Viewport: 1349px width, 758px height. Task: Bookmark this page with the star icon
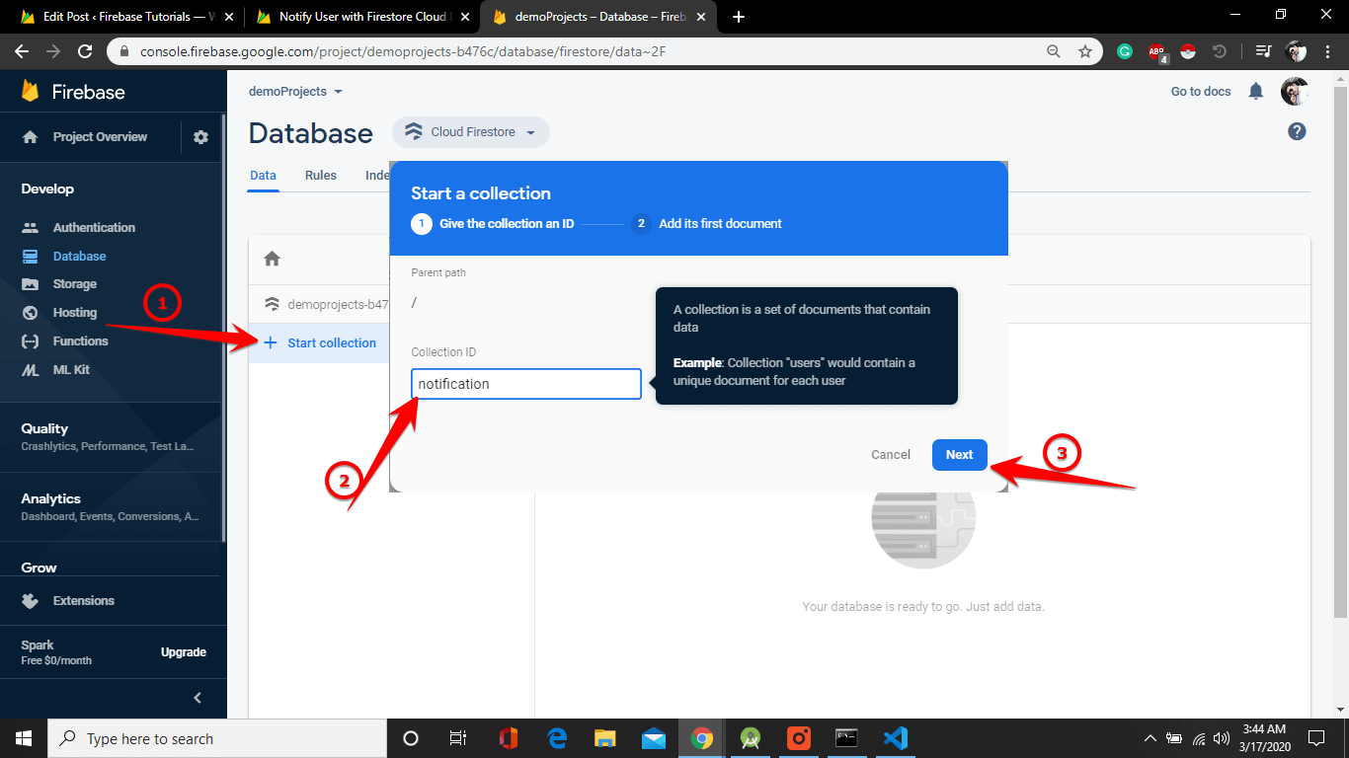point(1085,51)
